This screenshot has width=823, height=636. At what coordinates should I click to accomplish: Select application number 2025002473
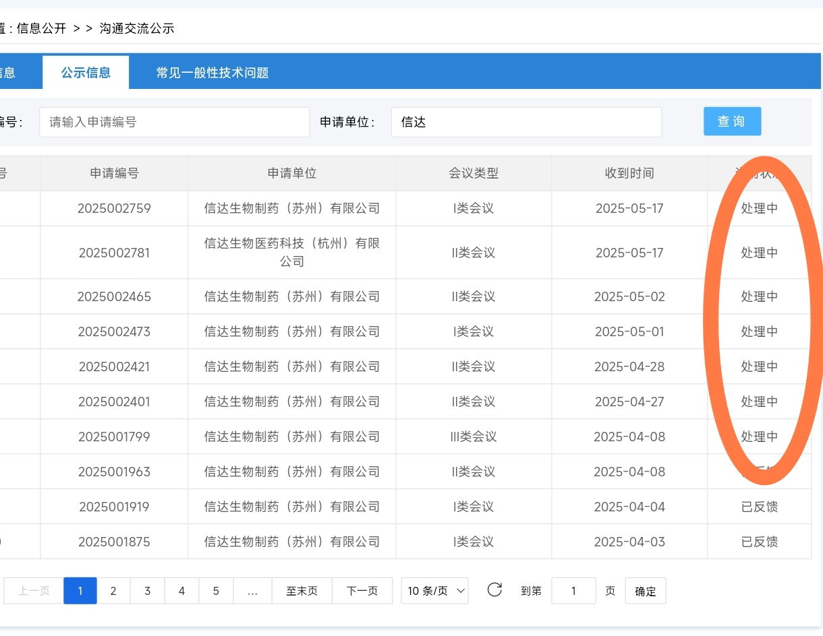click(x=114, y=331)
